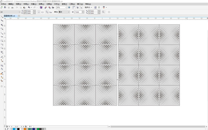Image resolution: width=208 pixels, height=130 pixels.
Task: Select the Smart Fill tool
Action: [x=2, y=81]
